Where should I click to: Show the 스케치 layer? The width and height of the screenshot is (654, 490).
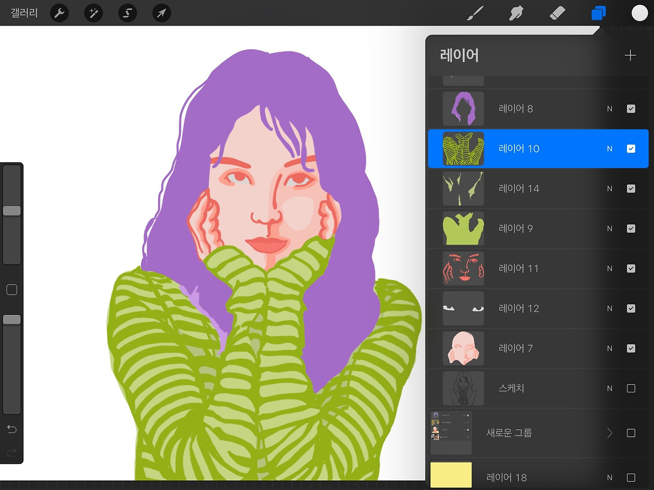[x=631, y=388]
